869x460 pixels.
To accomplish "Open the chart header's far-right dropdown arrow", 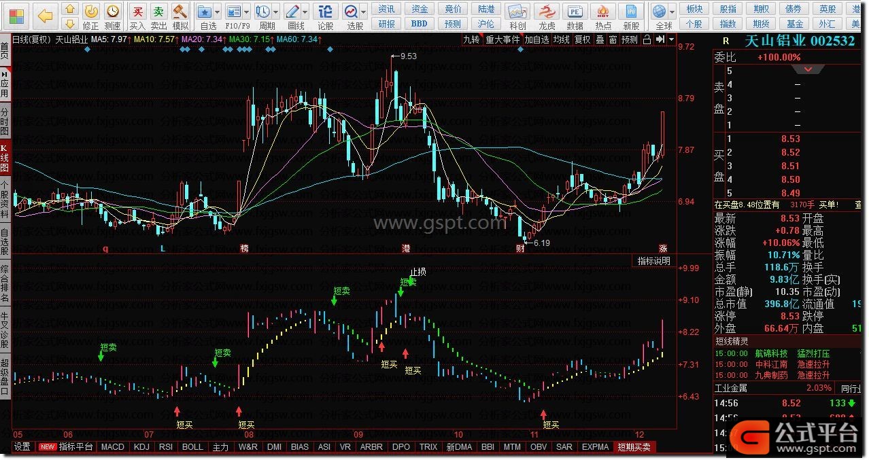I will pos(672,39).
